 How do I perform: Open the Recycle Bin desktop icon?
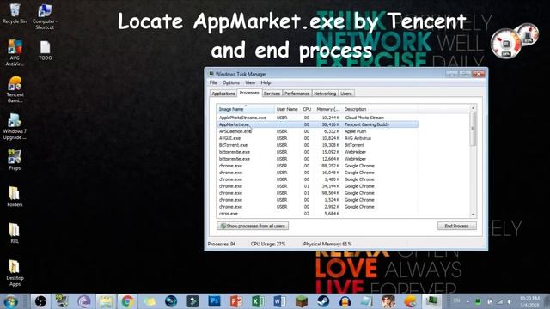click(x=15, y=14)
